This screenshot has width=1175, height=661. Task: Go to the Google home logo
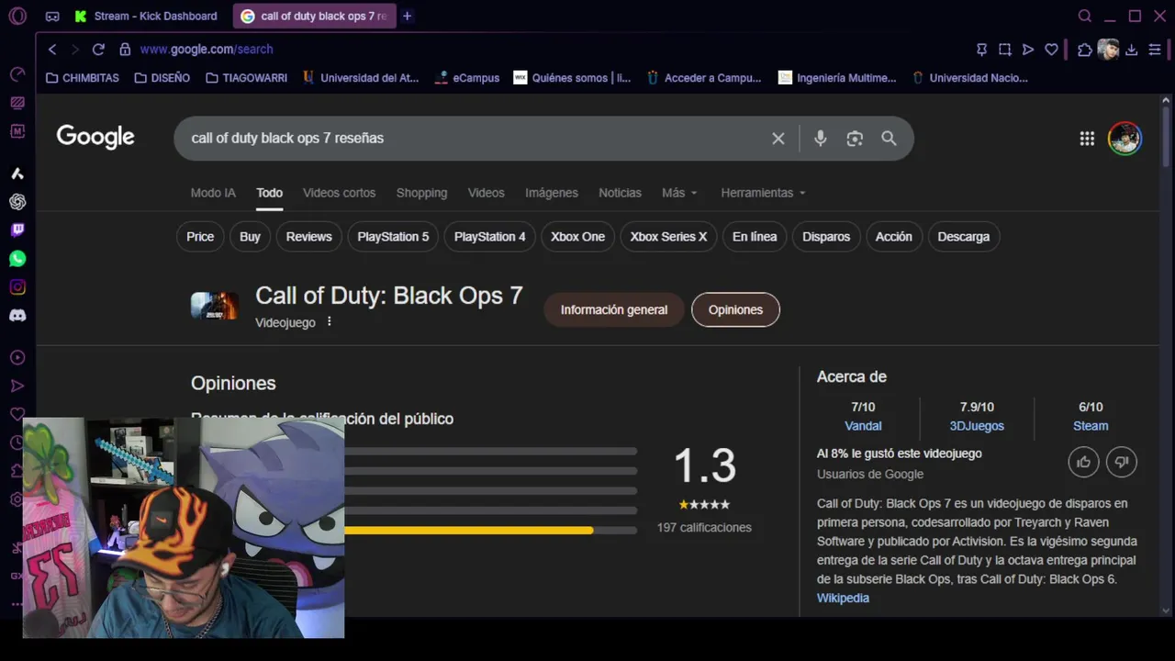click(x=95, y=138)
